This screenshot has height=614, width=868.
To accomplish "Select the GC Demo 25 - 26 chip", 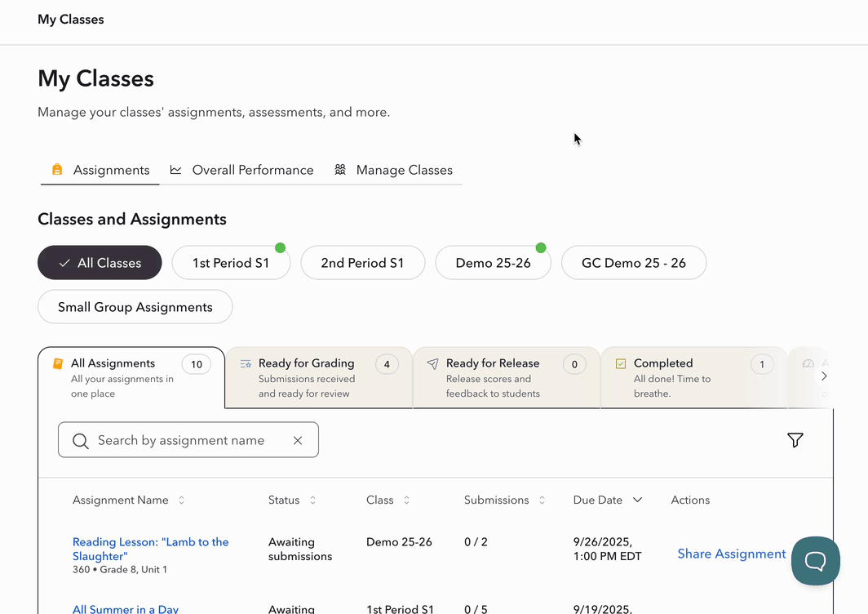I will click(x=634, y=263).
